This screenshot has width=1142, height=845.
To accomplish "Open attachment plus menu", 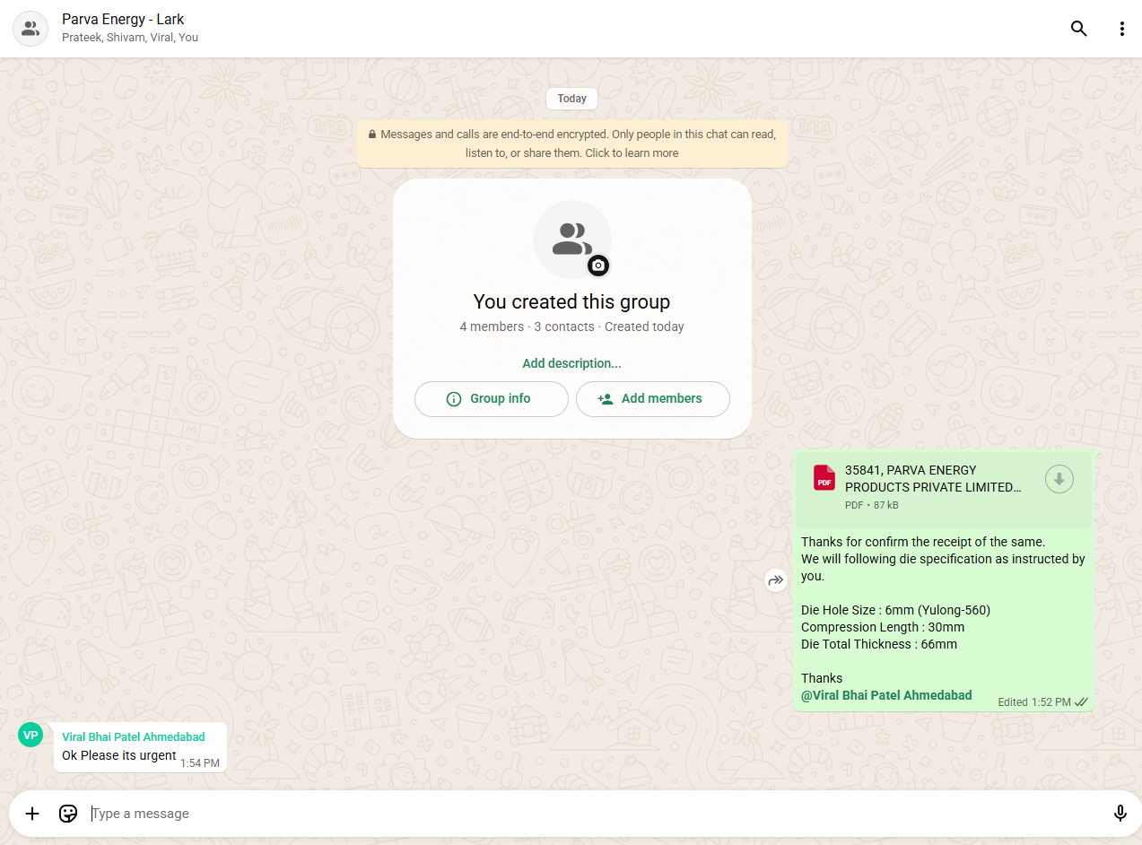I will (x=32, y=814).
